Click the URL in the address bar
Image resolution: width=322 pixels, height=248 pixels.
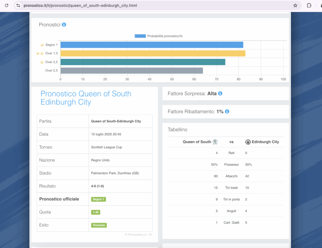point(80,6)
